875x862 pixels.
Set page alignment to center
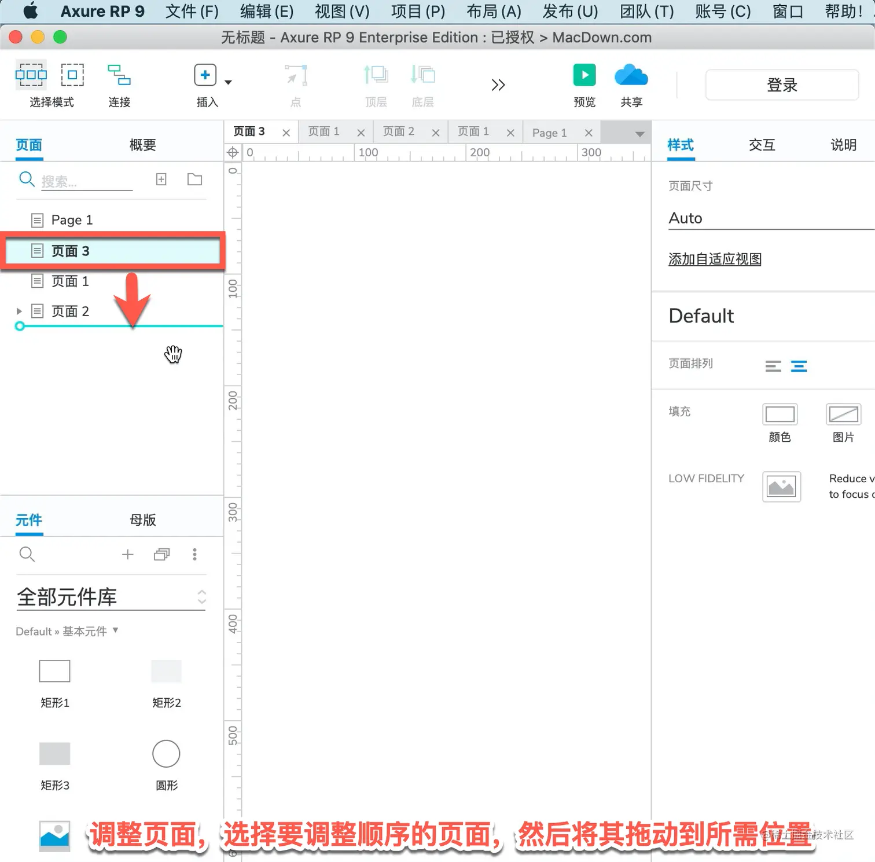[x=799, y=366]
